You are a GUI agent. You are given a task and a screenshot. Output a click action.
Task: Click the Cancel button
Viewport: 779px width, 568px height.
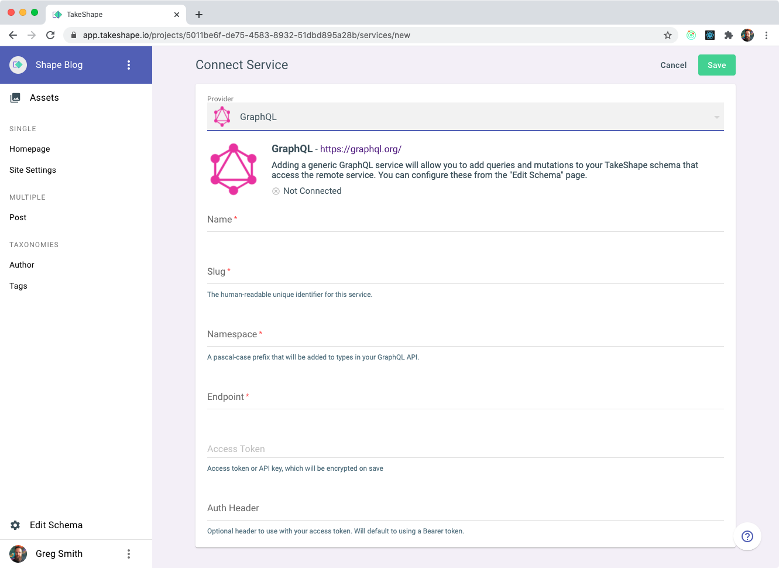pos(674,65)
